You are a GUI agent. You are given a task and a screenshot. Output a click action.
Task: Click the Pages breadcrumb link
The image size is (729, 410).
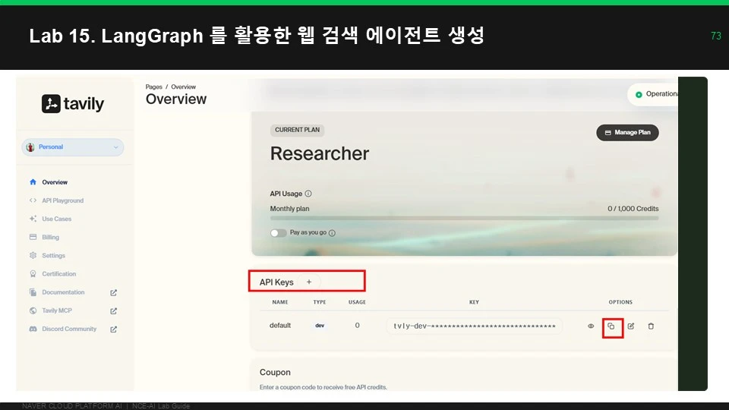[x=153, y=87]
